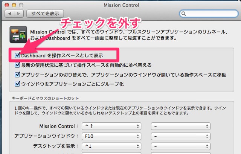Toggle ウインドウをアプリケーションごとにグループ化 checkbox
This screenshot has width=241, height=154.
tap(17, 84)
